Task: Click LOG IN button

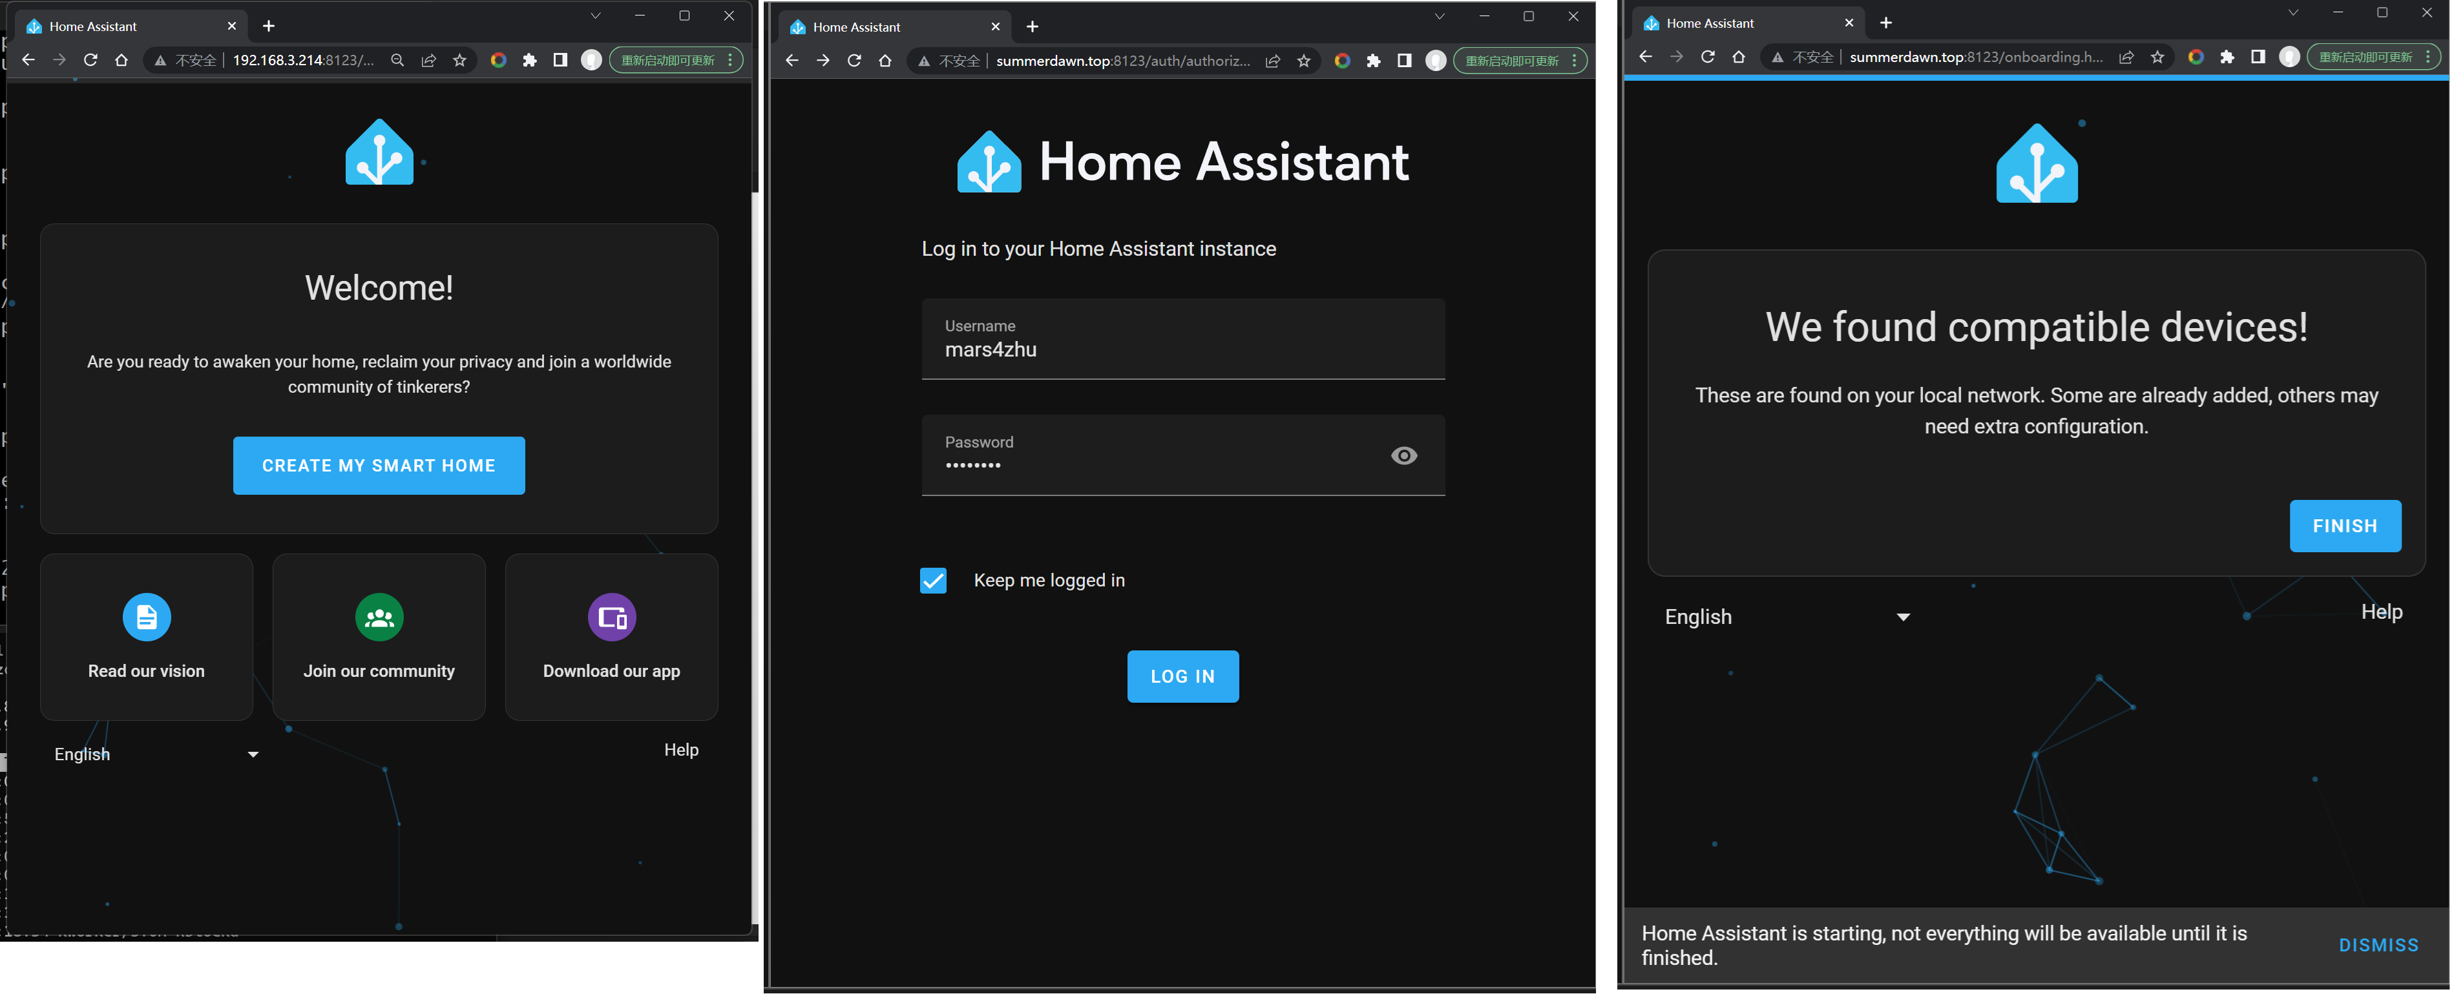Action: (x=1183, y=676)
